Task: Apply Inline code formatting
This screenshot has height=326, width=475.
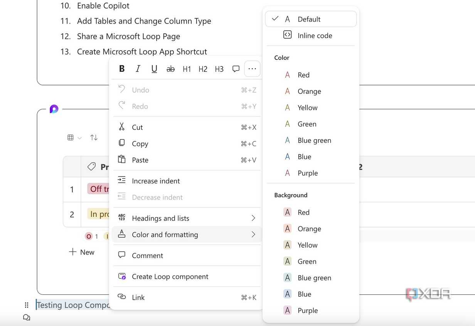Action: coord(311,36)
